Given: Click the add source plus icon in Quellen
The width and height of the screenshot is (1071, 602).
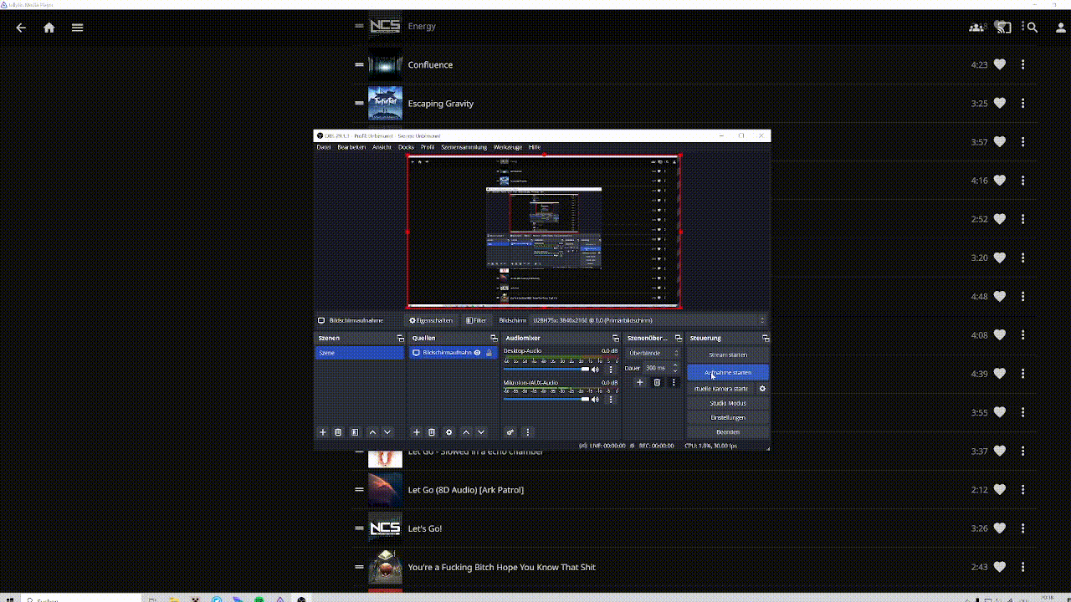Looking at the screenshot, I should [x=417, y=432].
